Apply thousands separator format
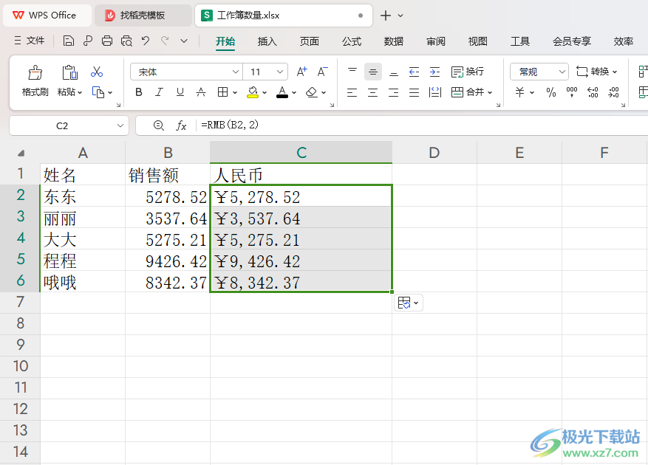648x465 pixels. [572, 92]
